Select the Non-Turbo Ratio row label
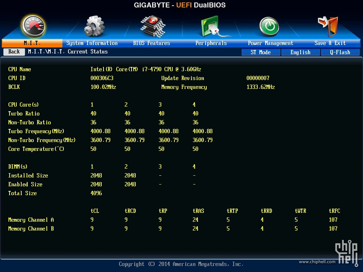The height and width of the screenshot is (272, 363). (x=29, y=122)
